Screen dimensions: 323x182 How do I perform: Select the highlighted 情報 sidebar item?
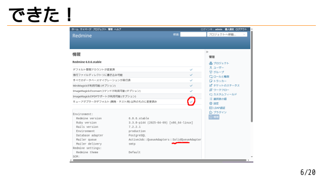point(214,117)
